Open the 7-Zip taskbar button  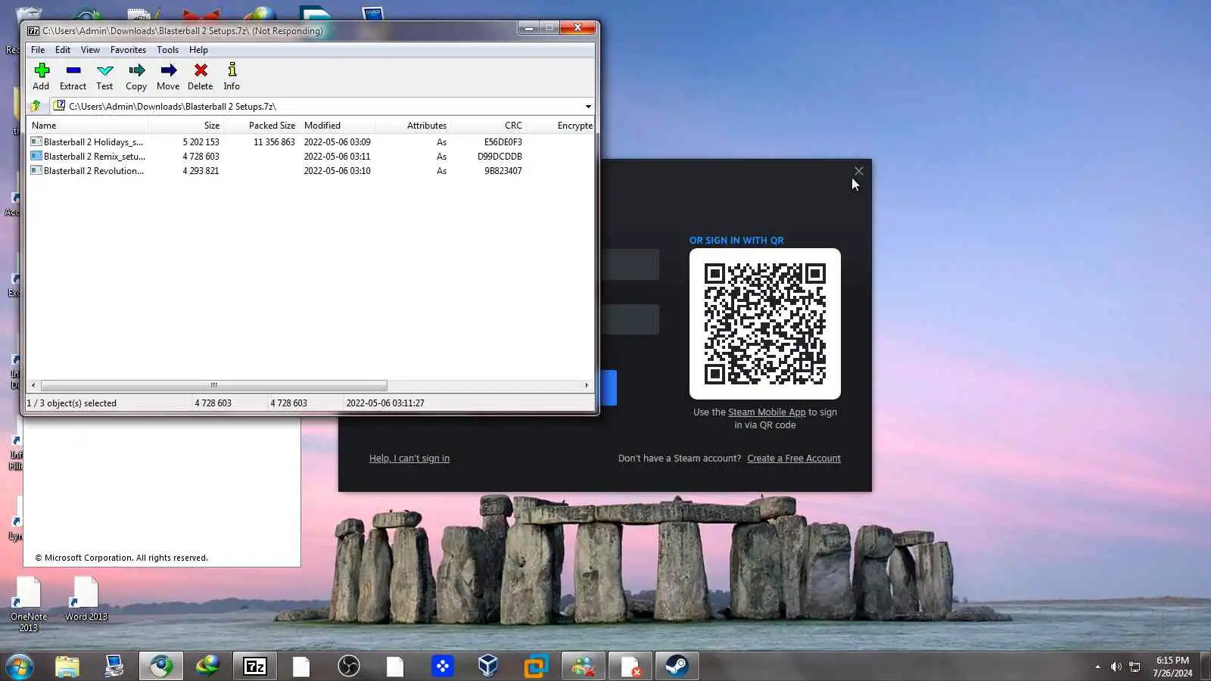pos(255,666)
